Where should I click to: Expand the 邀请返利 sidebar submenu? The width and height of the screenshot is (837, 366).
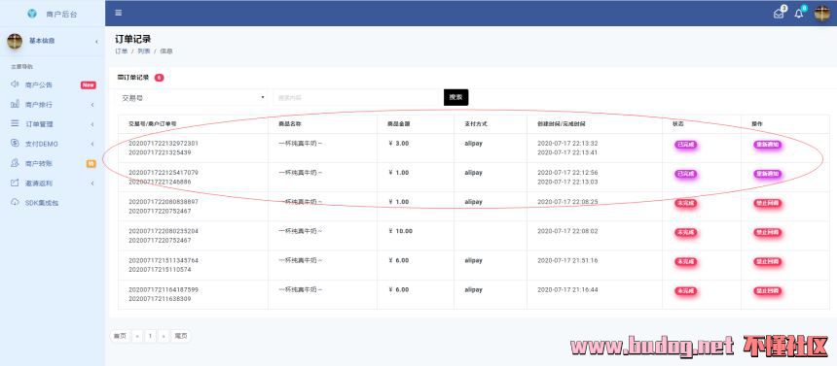coord(53,183)
